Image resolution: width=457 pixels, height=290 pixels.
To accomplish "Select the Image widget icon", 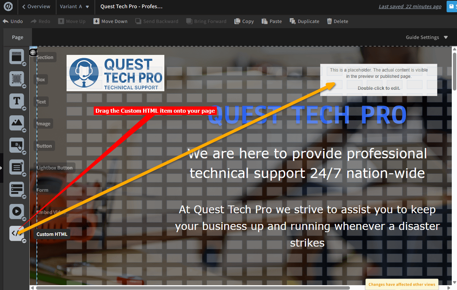I will coord(17,123).
